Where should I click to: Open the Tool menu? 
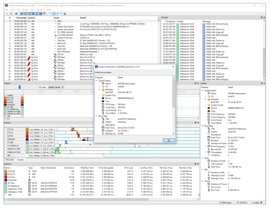point(32,10)
